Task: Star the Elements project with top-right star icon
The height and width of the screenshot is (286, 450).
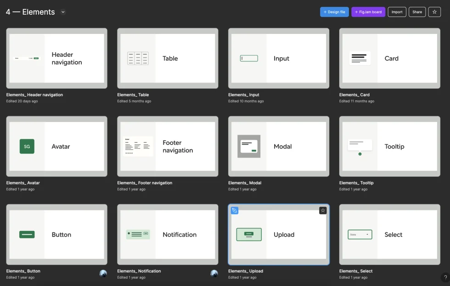Action: click(x=434, y=12)
